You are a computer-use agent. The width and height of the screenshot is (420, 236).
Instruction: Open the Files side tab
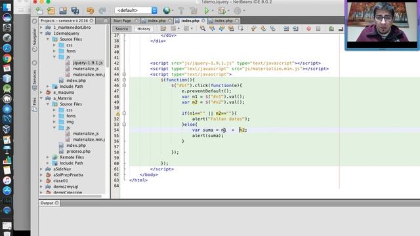pyautogui.click(x=34, y=104)
